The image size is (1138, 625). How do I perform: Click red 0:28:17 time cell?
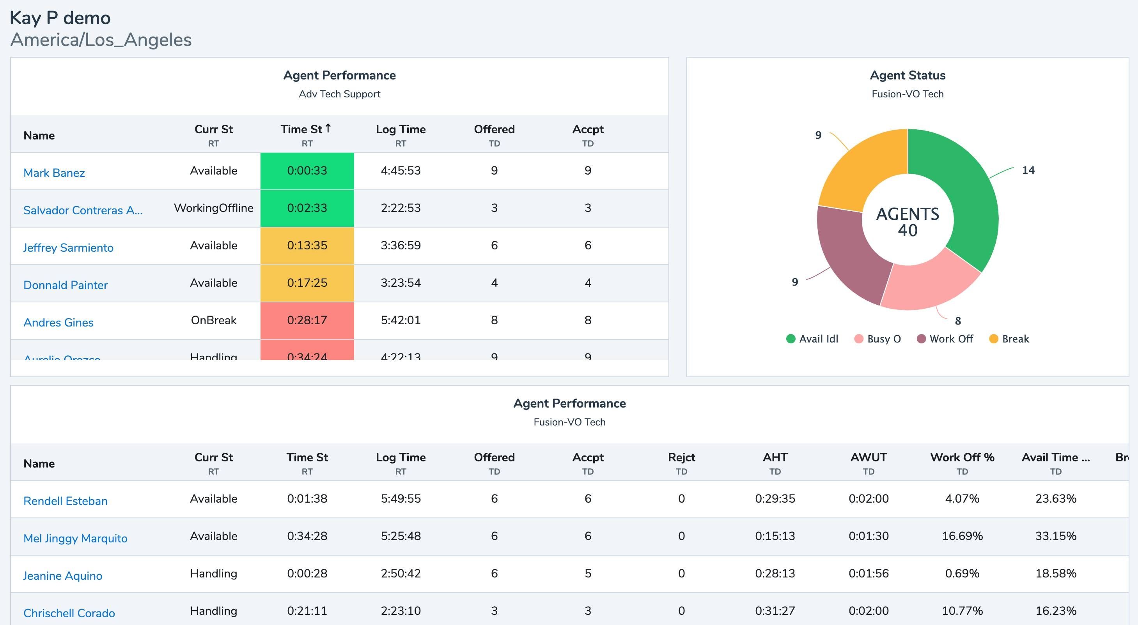[307, 320]
